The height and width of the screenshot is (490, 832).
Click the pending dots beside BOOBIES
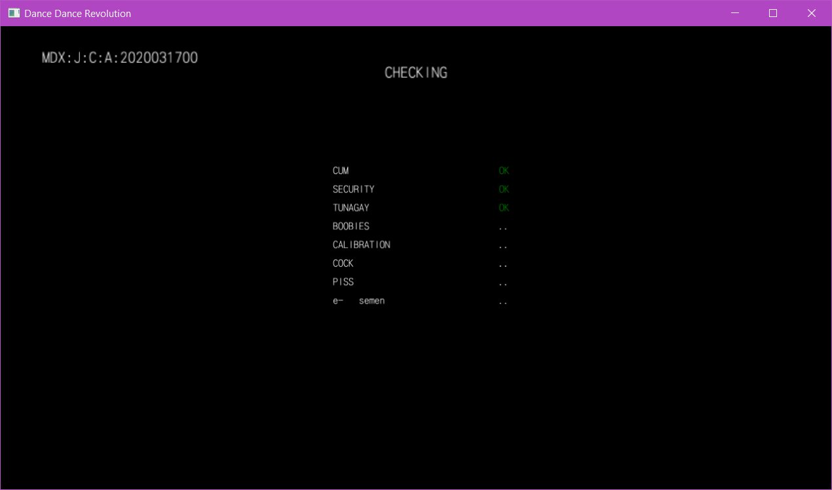(x=502, y=228)
